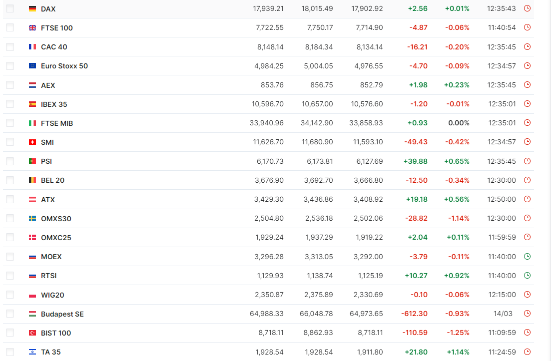Click the Israeli flag icon beside TA 35

pos(32,352)
